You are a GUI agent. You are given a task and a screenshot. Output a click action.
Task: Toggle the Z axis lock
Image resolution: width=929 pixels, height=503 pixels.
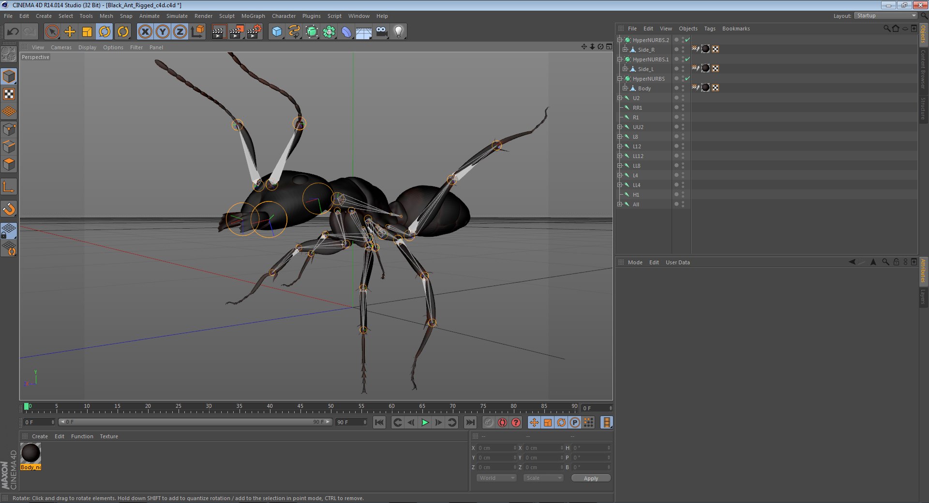tap(180, 32)
